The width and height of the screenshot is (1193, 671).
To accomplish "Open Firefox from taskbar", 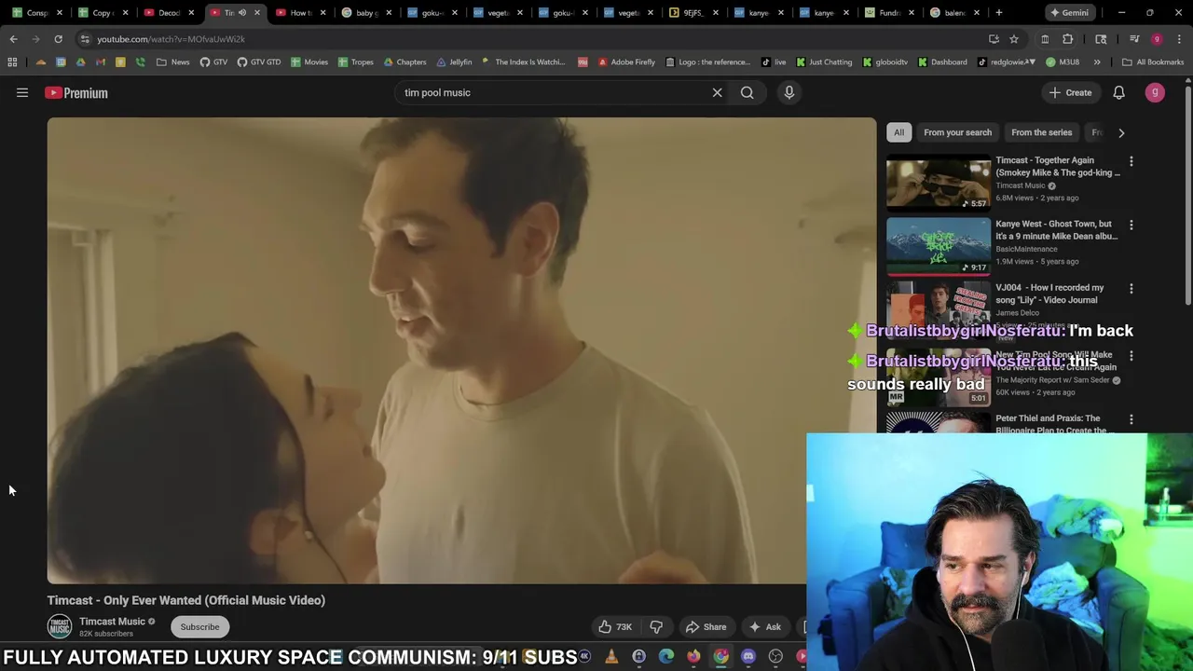I will click(693, 657).
